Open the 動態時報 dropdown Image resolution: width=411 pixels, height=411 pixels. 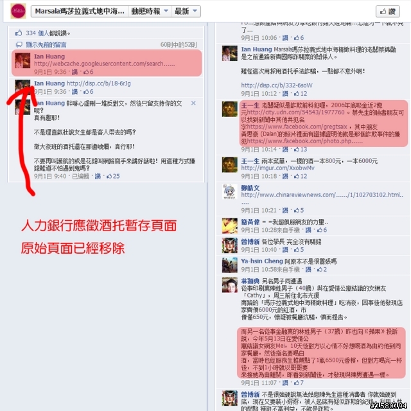tap(150, 12)
